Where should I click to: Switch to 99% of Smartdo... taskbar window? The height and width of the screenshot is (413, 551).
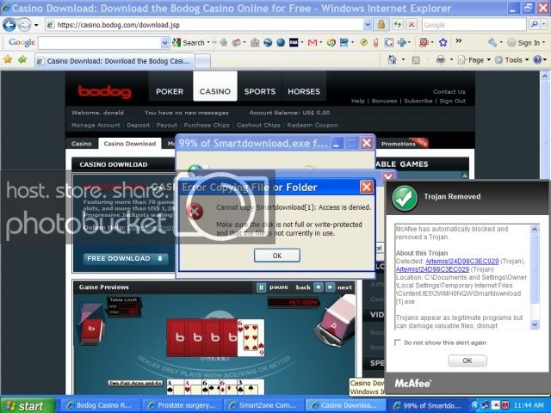[429, 405]
